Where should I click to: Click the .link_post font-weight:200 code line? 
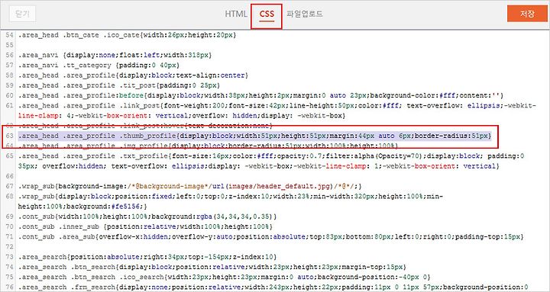[x=277, y=105]
